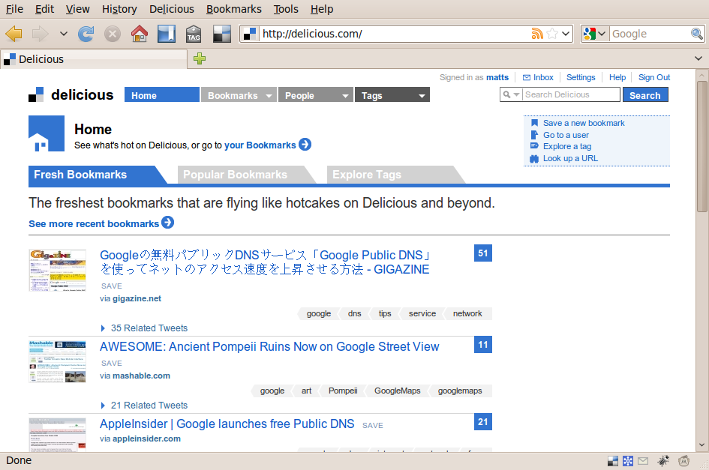This screenshot has width=709, height=470.
Task: Click the Look up a URL binoculars icon
Action: pyautogui.click(x=534, y=159)
